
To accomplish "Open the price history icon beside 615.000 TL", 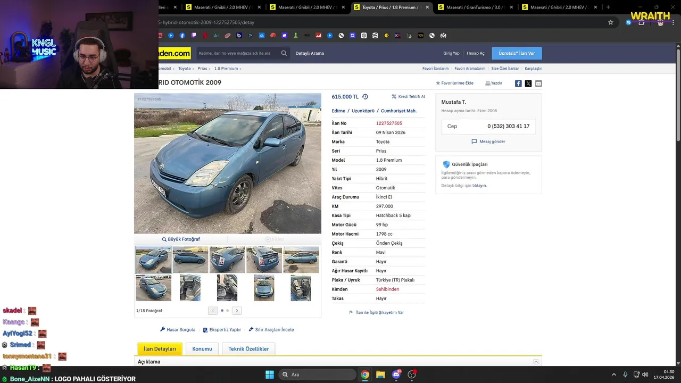I will 365,97.
